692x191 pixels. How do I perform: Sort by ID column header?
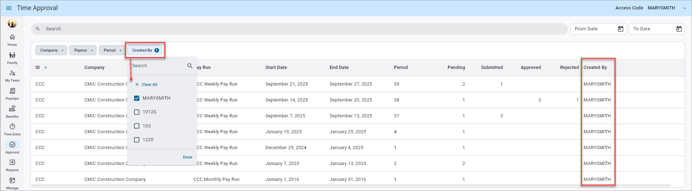(38, 68)
